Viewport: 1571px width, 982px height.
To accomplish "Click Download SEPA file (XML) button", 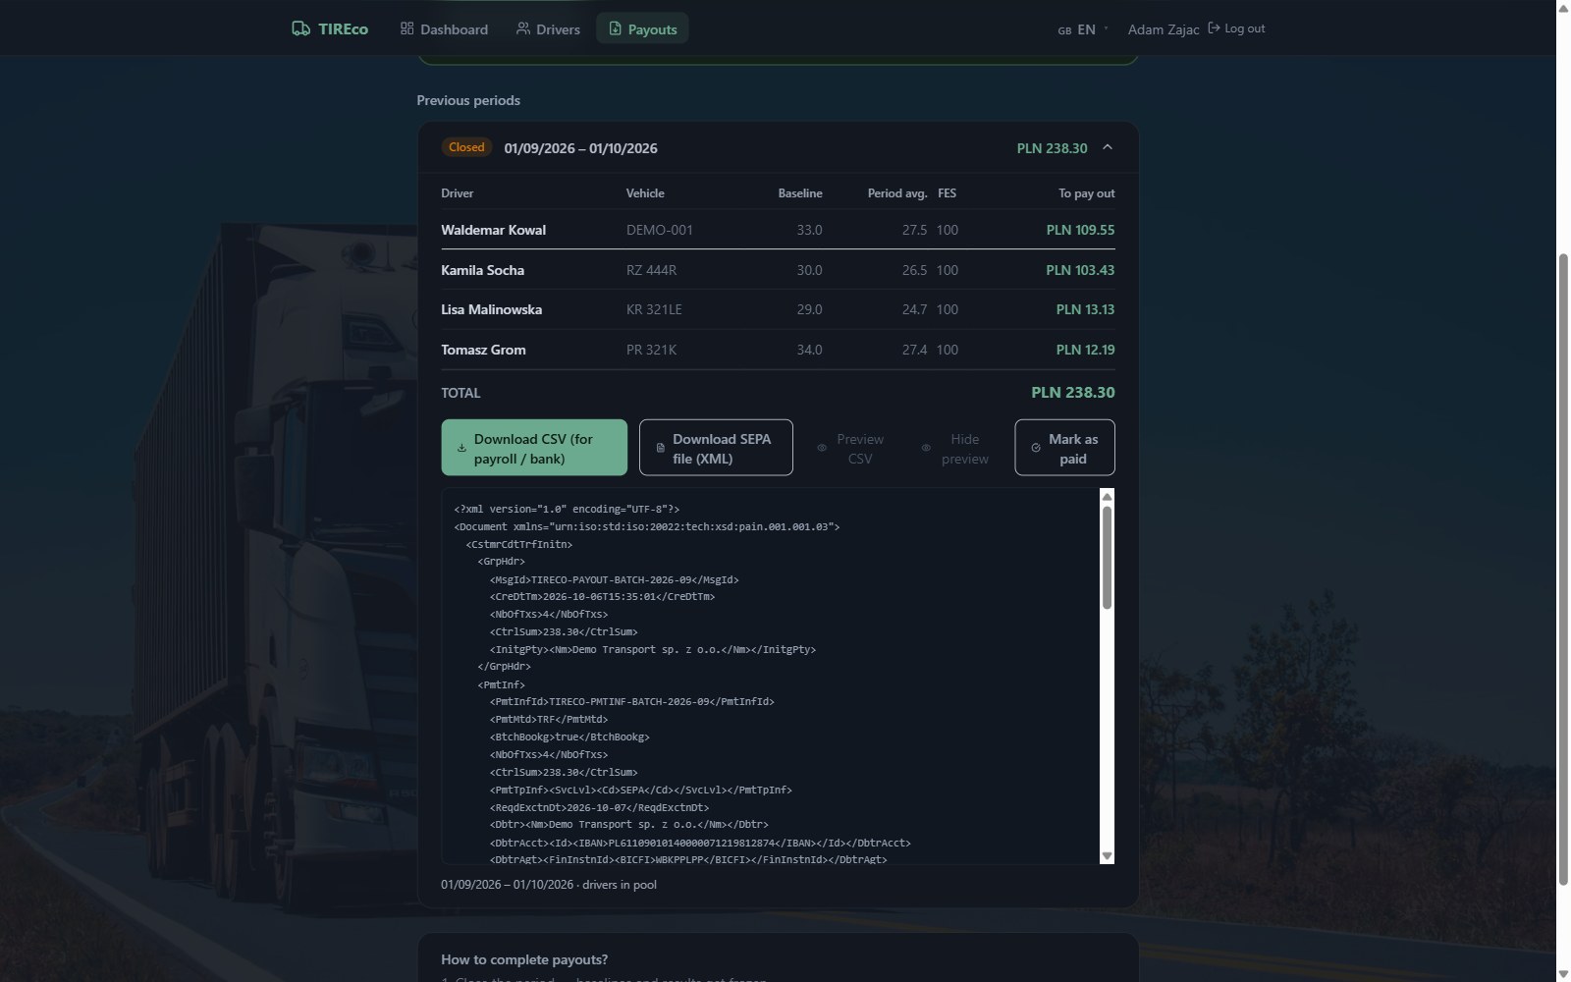I will (716, 448).
